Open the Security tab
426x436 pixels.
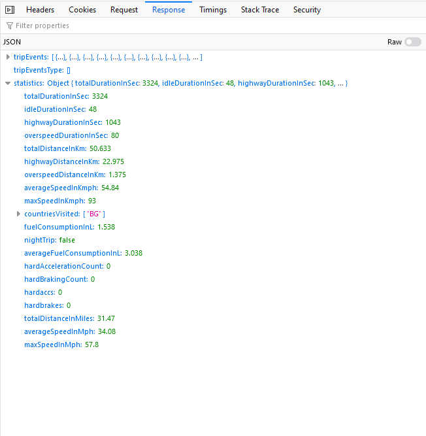(307, 10)
